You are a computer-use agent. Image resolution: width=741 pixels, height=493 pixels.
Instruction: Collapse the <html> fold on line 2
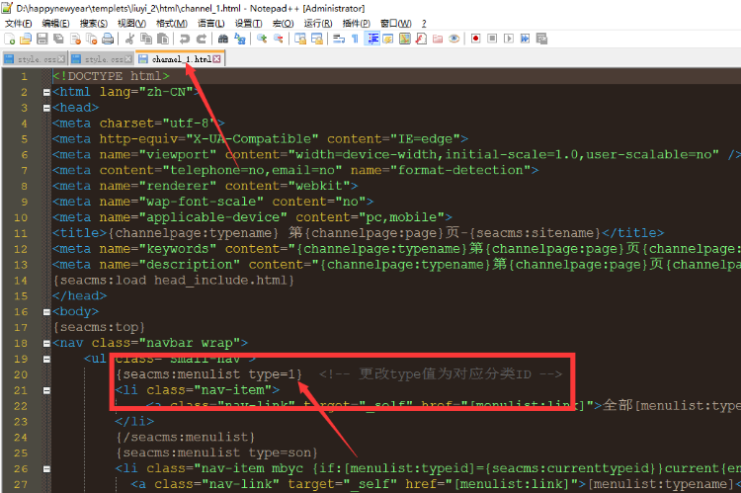tap(46, 92)
